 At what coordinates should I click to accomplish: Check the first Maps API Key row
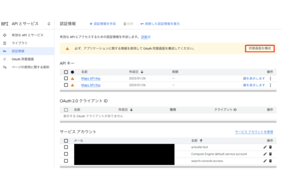click(66, 78)
